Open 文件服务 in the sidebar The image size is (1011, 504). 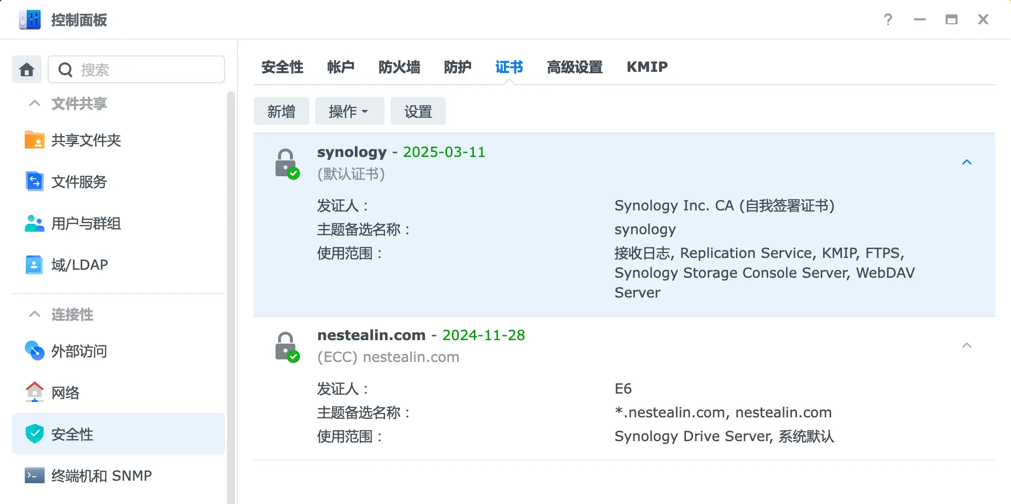pos(118,182)
